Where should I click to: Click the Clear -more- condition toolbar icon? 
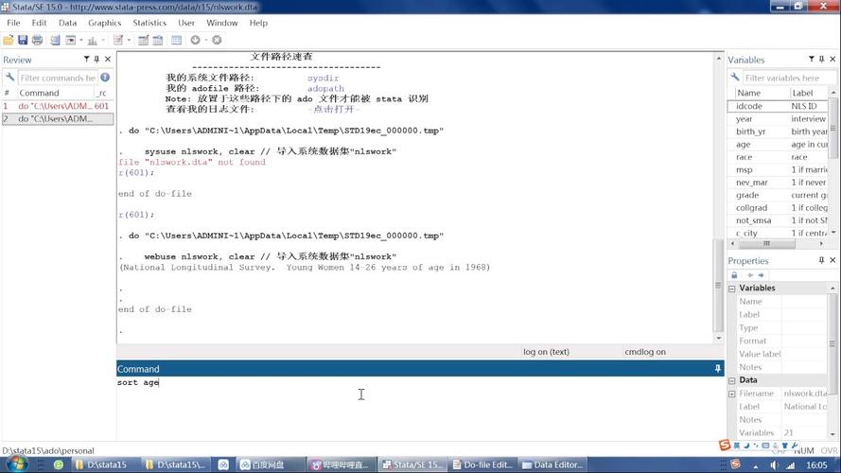[x=195, y=41]
